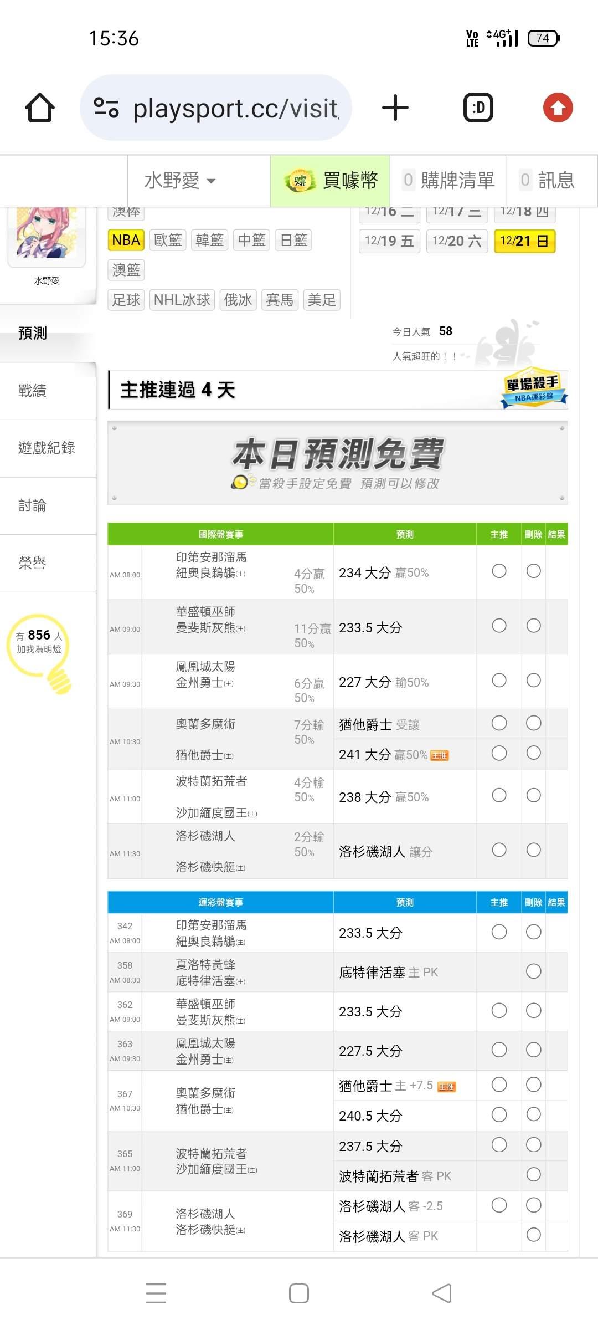This screenshot has height=1330, width=598.
Task: Select 主推 radio for international 233.5 大分
Action: (499, 626)
